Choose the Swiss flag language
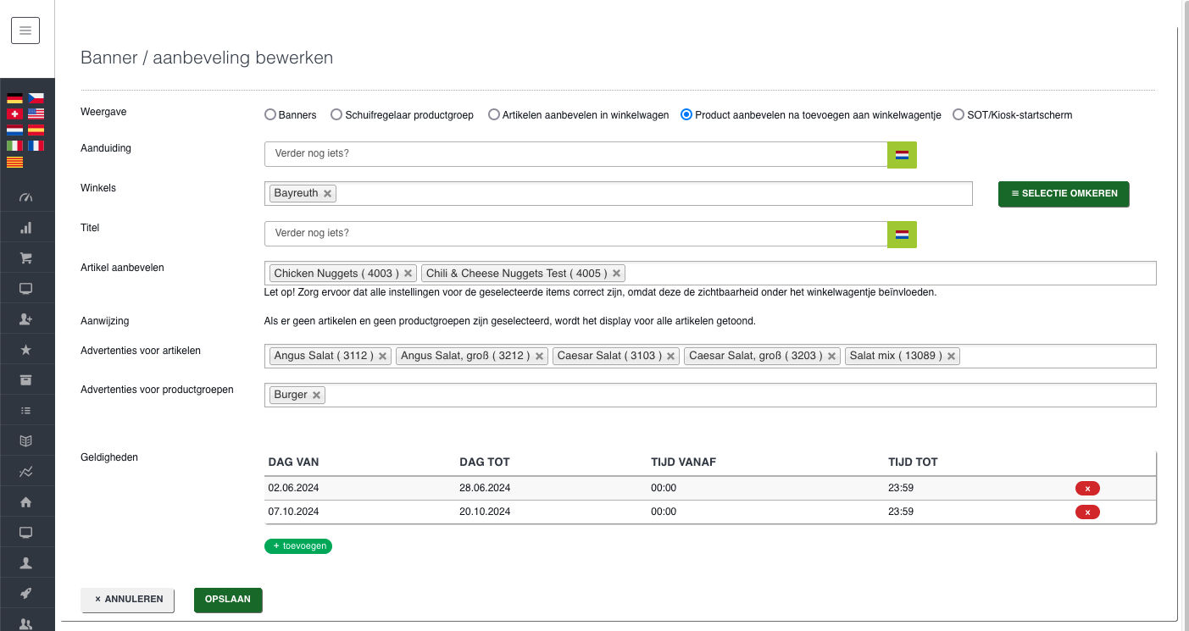1189x631 pixels. pyautogui.click(x=14, y=113)
